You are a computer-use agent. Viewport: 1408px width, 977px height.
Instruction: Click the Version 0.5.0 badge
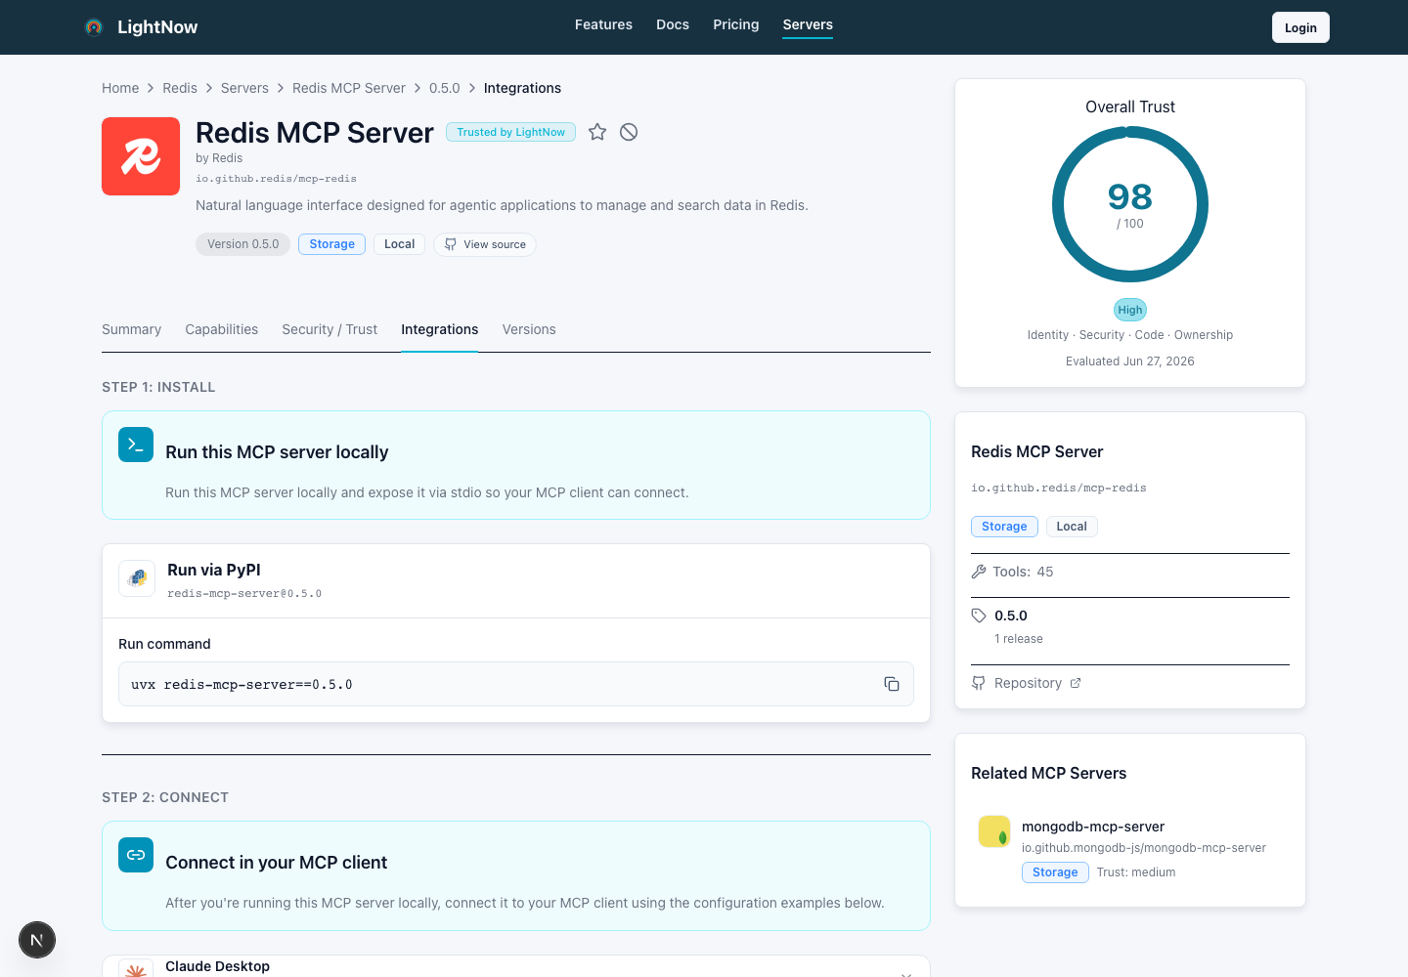pyautogui.click(x=242, y=244)
